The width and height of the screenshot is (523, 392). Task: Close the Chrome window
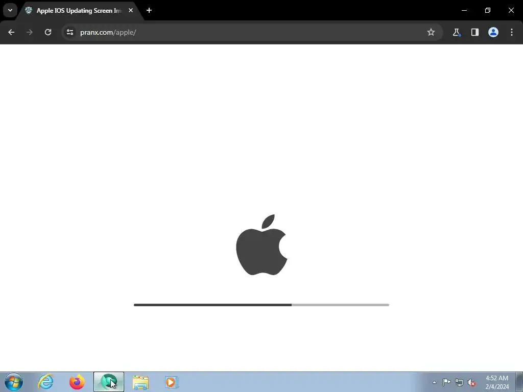click(511, 10)
